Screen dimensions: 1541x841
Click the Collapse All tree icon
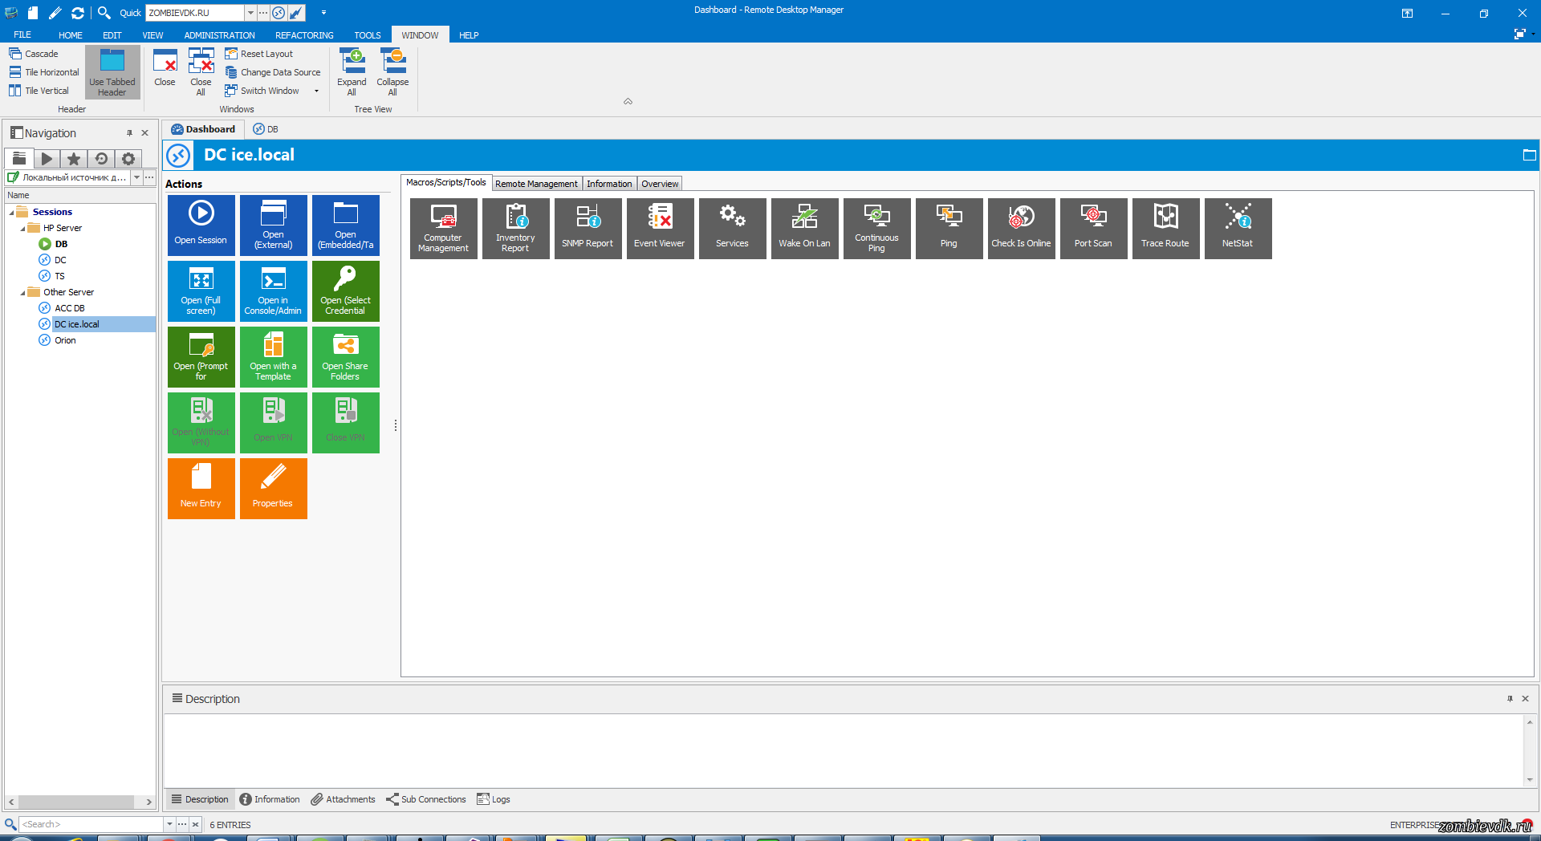392,71
